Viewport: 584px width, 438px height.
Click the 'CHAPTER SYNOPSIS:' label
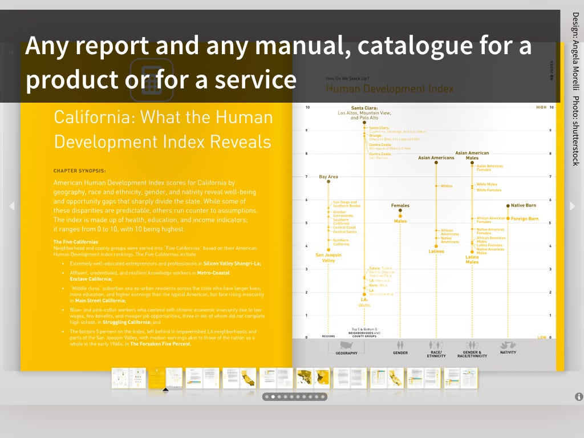(x=79, y=171)
